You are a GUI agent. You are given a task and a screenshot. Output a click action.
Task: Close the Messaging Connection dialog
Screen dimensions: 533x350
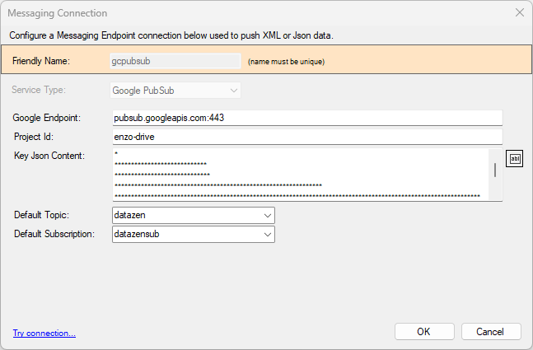pos(519,12)
